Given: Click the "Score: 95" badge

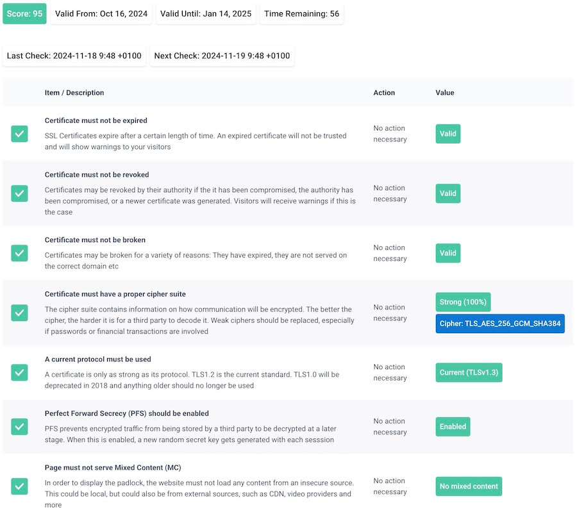Looking at the screenshot, I should (24, 13).
